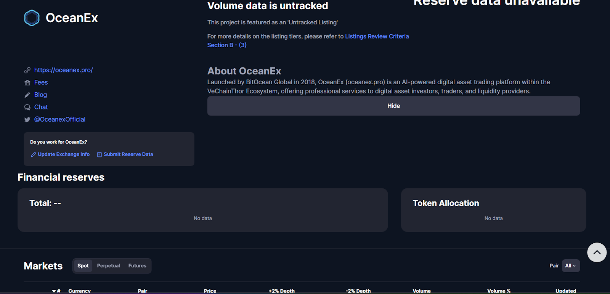Screen dimensions: 610x294
Task: Click the Token Allocation heading
Action: click(x=446, y=203)
